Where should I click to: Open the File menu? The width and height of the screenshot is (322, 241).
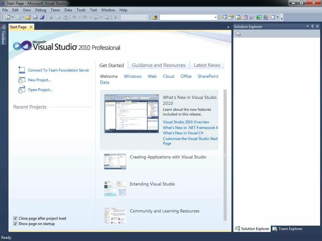pyautogui.click(x=5, y=10)
